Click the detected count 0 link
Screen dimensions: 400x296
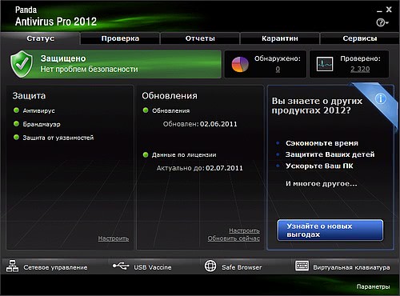(278, 70)
